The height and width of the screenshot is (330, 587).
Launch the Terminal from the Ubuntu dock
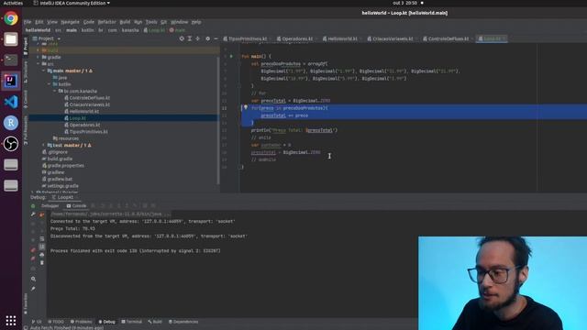tap(11, 60)
